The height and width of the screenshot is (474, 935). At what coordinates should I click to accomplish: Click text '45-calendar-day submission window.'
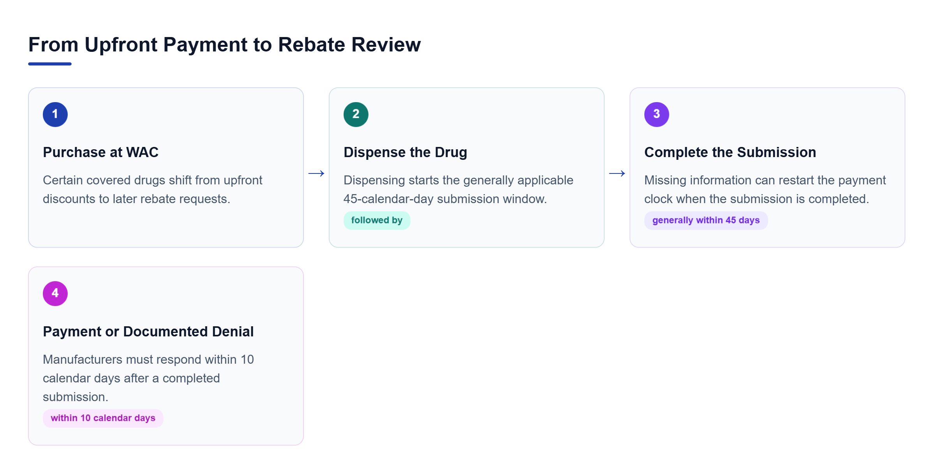point(445,199)
